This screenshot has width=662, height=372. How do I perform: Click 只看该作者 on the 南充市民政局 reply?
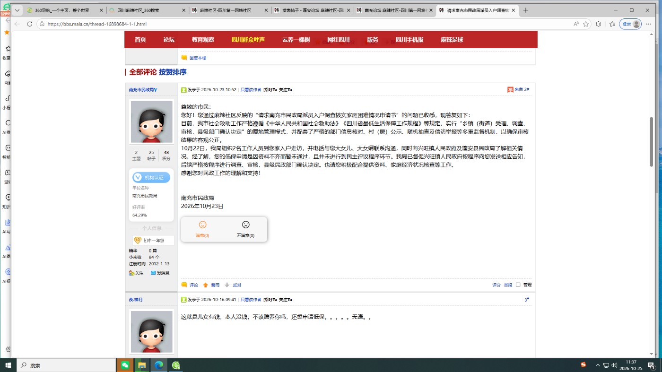pyautogui.click(x=251, y=89)
